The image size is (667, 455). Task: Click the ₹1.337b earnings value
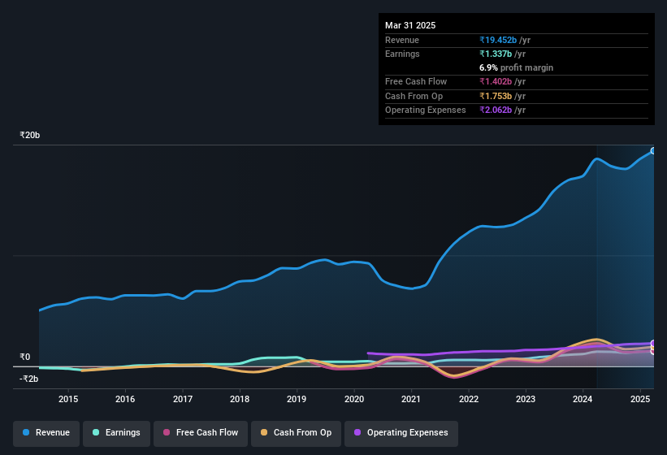point(496,54)
